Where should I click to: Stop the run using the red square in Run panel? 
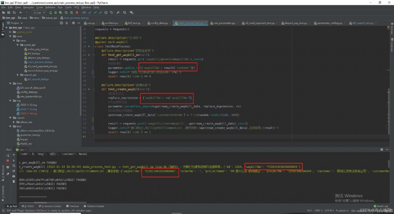pyautogui.click(x=7, y=160)
